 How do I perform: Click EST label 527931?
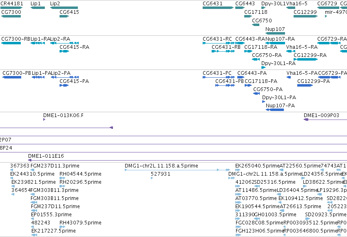161,174
